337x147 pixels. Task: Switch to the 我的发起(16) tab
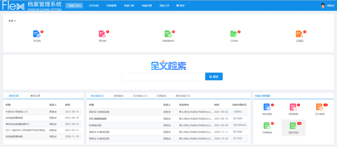(x=183, y=96)
